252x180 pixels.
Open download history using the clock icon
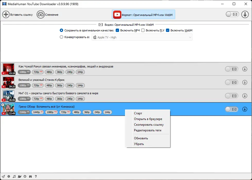tap(25, 176)
